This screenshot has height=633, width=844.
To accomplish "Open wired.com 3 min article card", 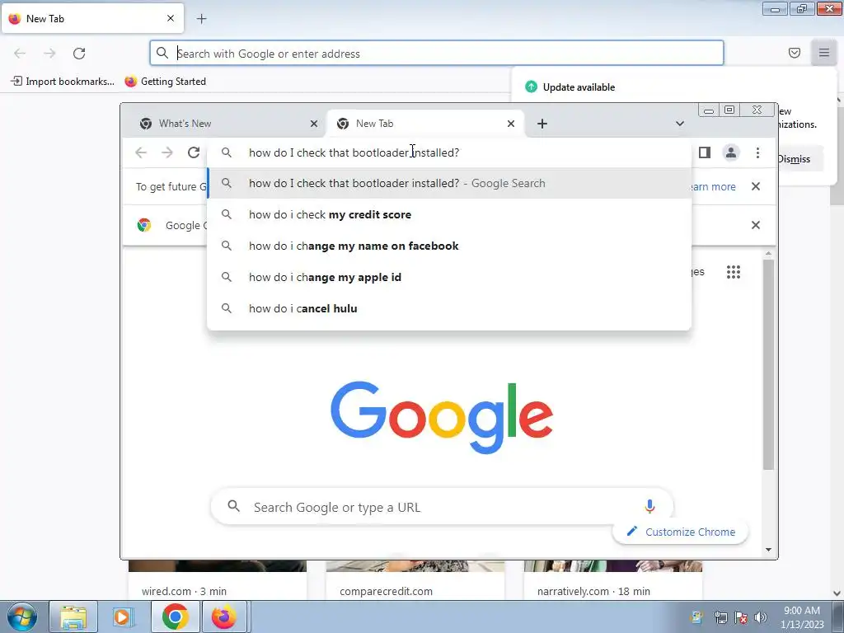I will click(218, 580).
